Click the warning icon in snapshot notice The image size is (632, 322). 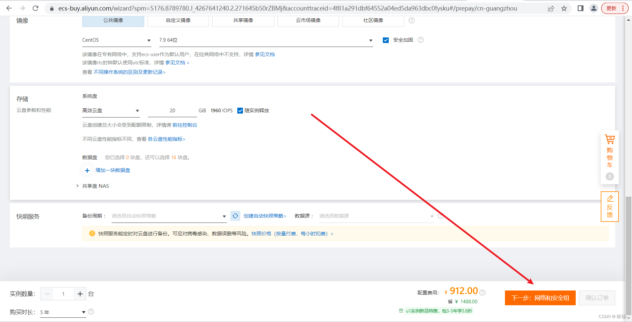click(x=92, y=233)
